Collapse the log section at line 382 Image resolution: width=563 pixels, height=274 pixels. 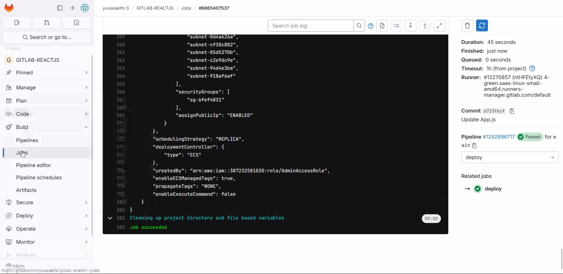click(110, 218)
